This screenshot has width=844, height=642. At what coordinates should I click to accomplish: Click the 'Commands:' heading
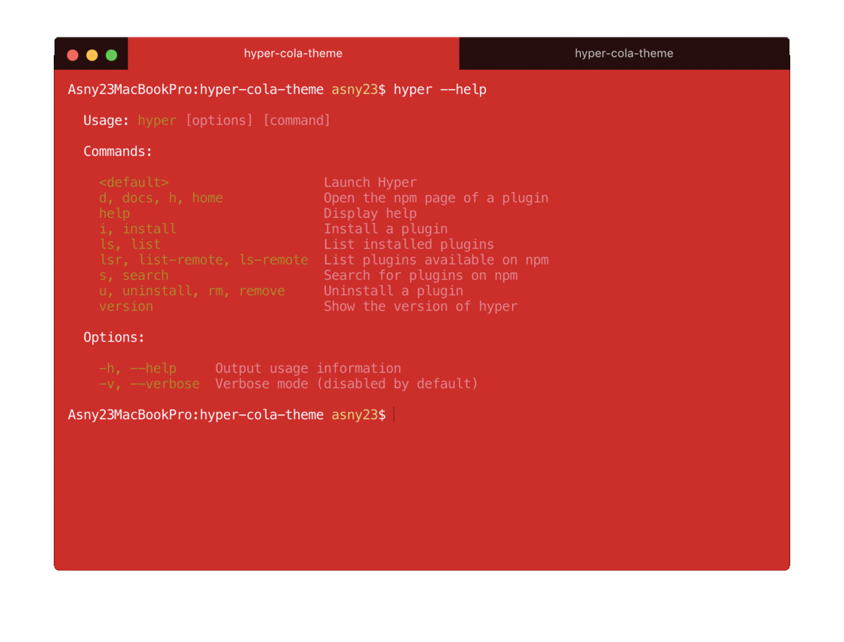pyautogui.click(x=118, y=151)
